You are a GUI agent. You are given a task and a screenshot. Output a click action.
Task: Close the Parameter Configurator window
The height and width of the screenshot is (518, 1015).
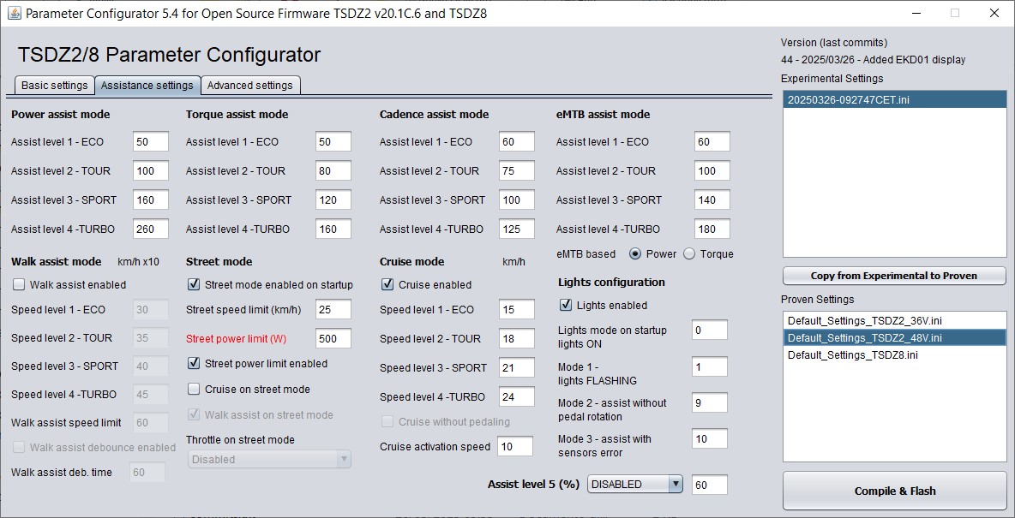(994, 13)
